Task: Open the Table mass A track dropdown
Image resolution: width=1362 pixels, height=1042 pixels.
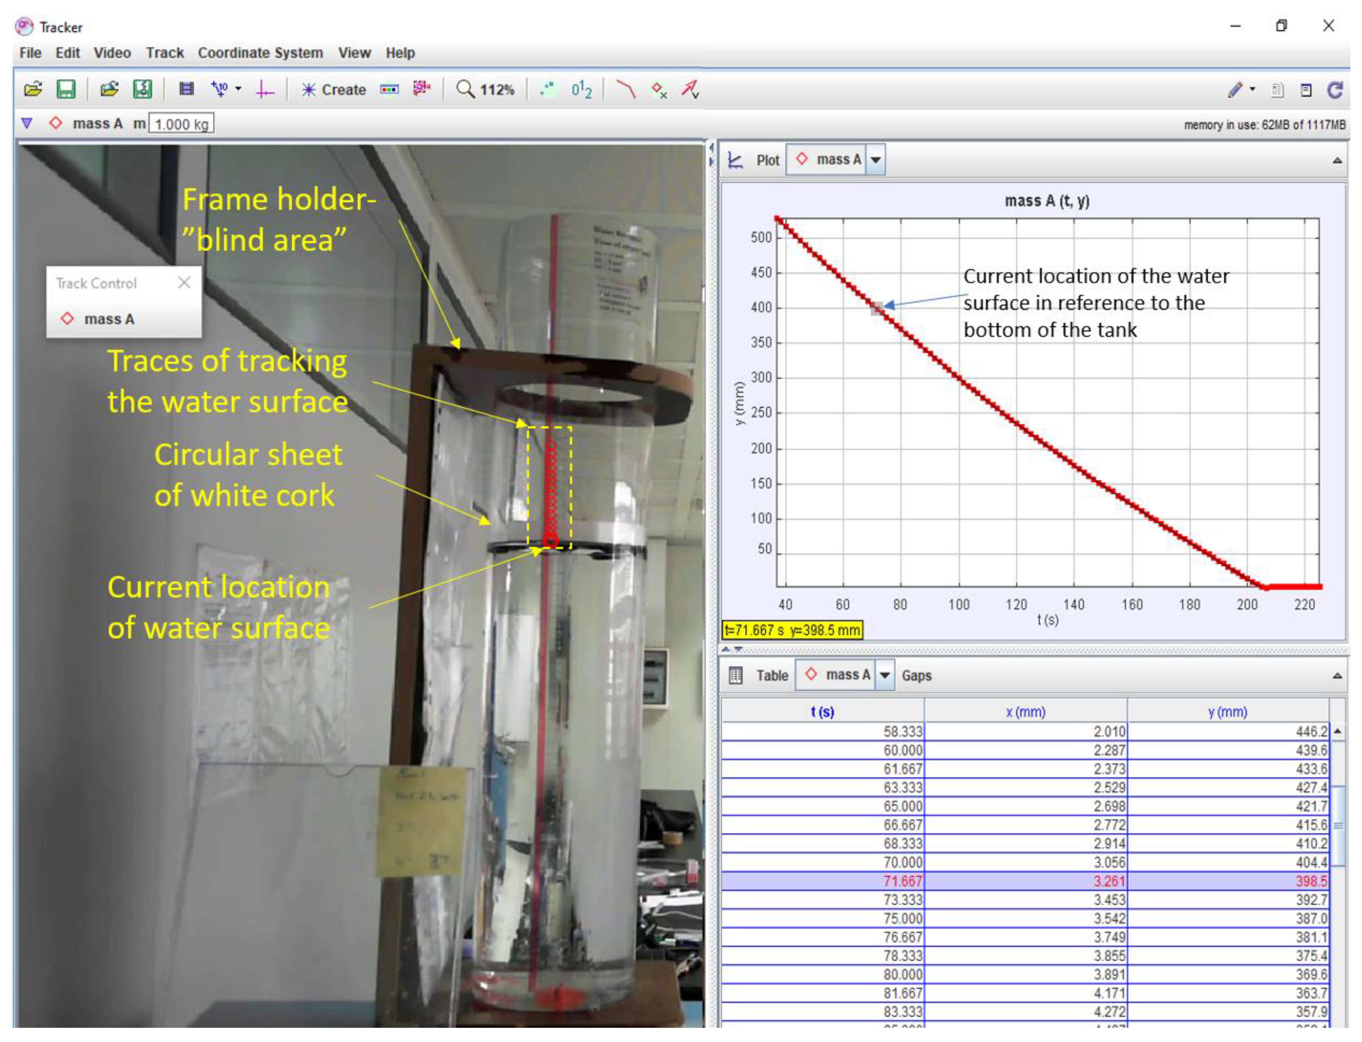Action: point(885,675)
